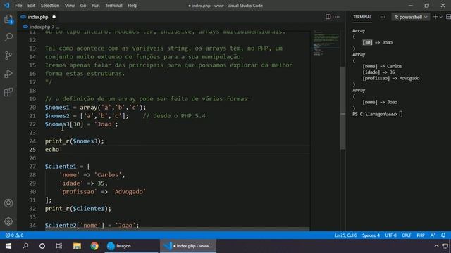Change indentation via Spaces: 4
Screen dimensions: 451x253
(x=371, y=235)
